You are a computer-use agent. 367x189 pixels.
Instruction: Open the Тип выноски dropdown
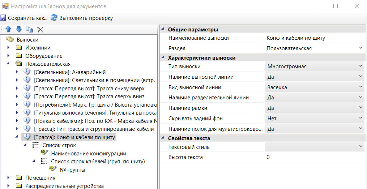click(x=360, y=66)
